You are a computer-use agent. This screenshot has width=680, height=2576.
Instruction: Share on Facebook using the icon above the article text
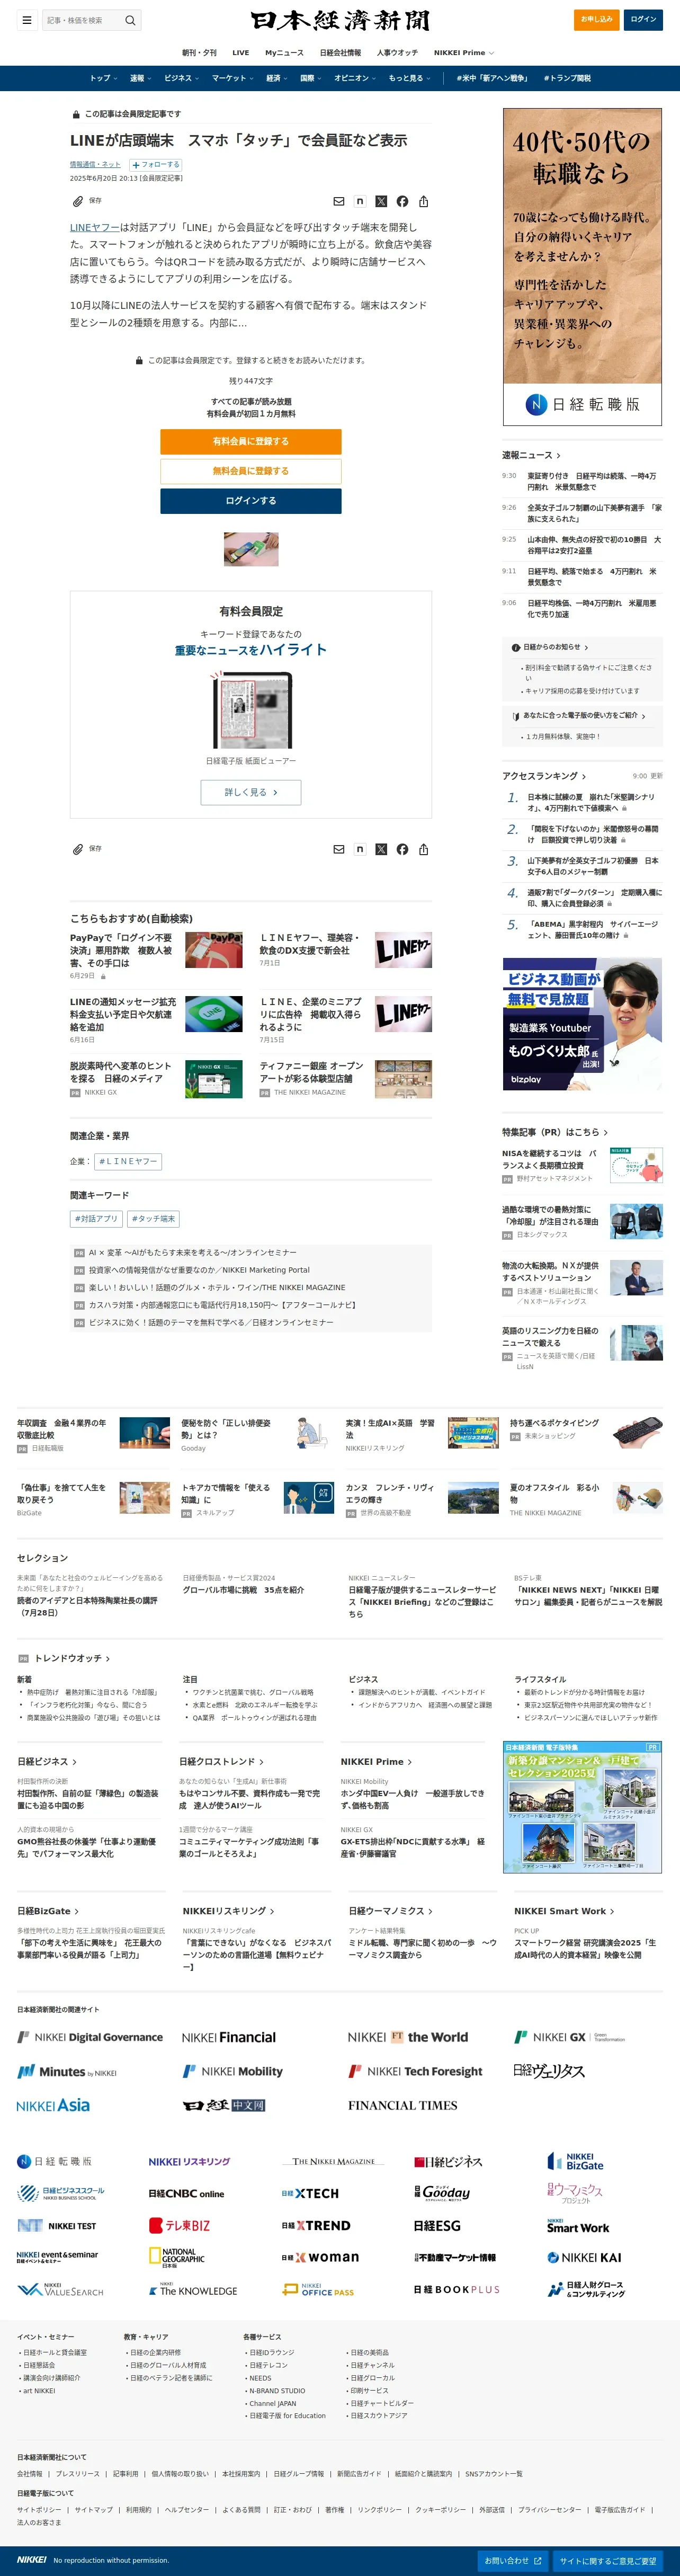coord(402,201)
